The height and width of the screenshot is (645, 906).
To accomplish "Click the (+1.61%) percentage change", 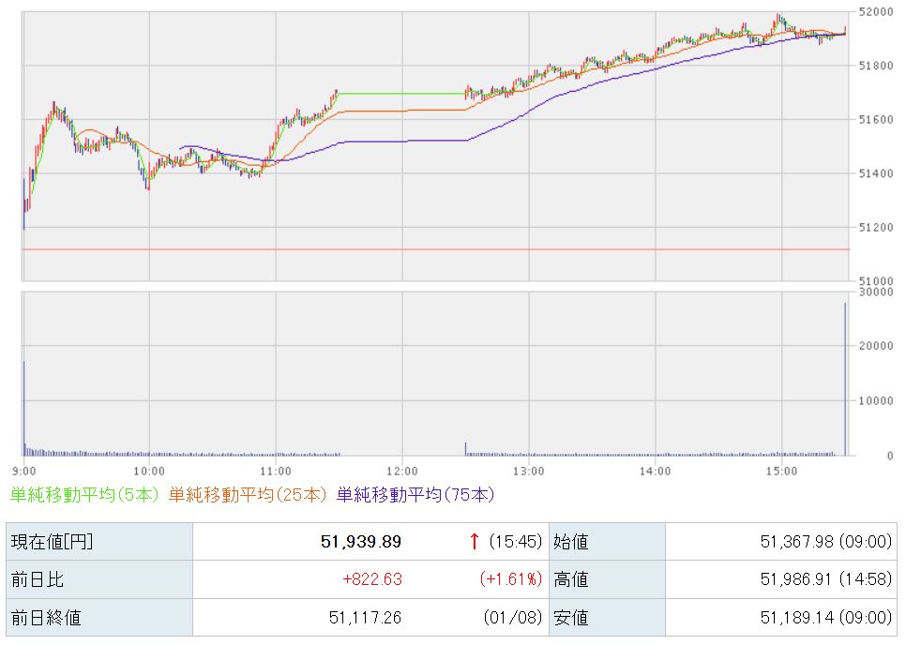I will (511, 579).
